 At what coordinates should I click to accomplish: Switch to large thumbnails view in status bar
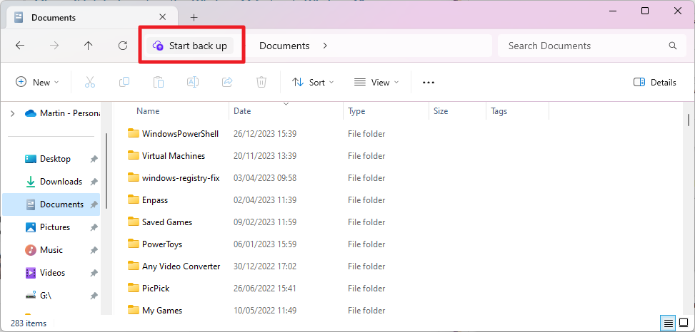683,323
